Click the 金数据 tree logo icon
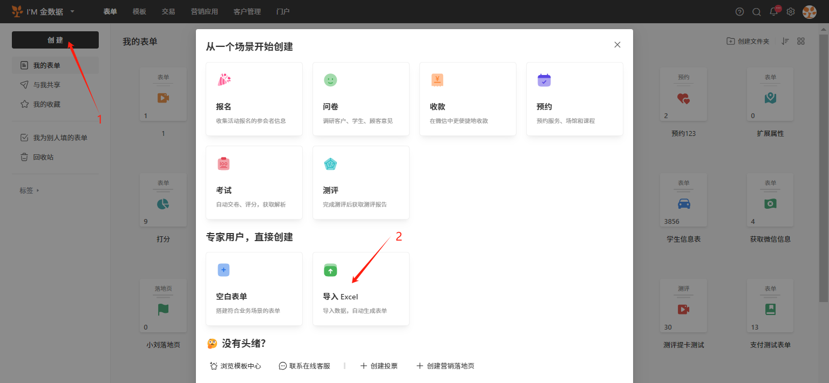 click(x=17, y=11)
